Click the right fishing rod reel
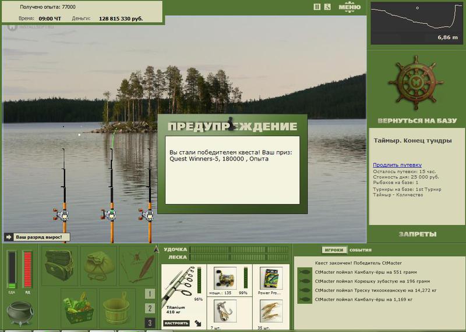This screenshot has width=466, height=332. [147, 215]
